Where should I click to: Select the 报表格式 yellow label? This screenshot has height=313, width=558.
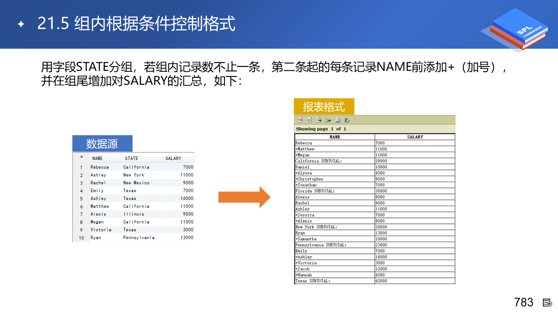(323, 107)
